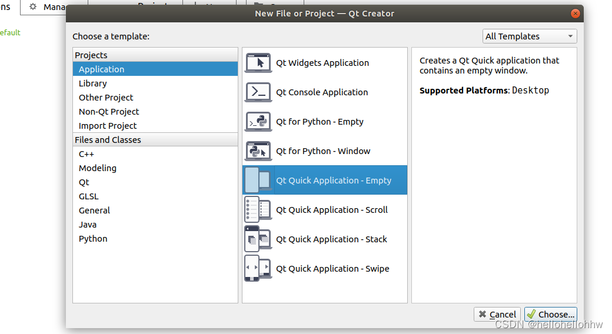612x334 pixels.
Task: Select Application in Projects list
Action: point(155,69)
